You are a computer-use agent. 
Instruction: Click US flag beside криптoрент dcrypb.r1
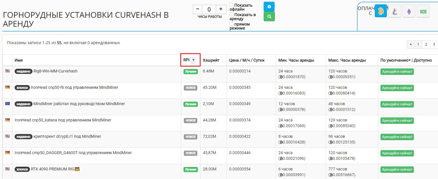tap(7, 136)
